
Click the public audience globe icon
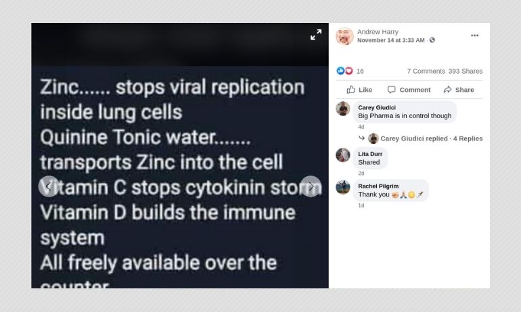point(432,40)
